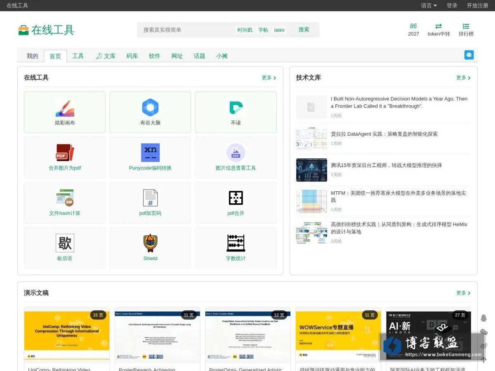This screenshot has width=495, height=371.
Task: Open the 话题 tab
Action: tap(199, 56)
